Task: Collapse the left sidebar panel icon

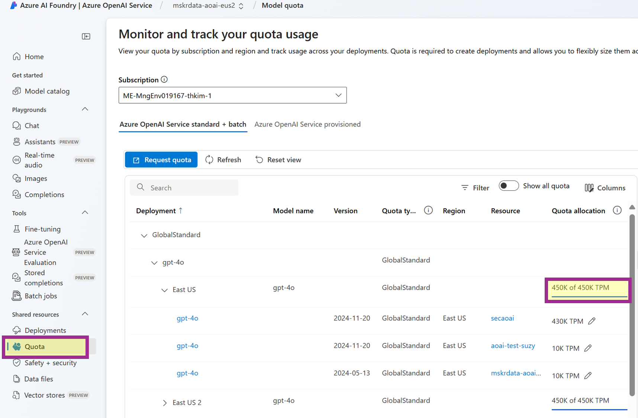Action: tap(86, 36)
